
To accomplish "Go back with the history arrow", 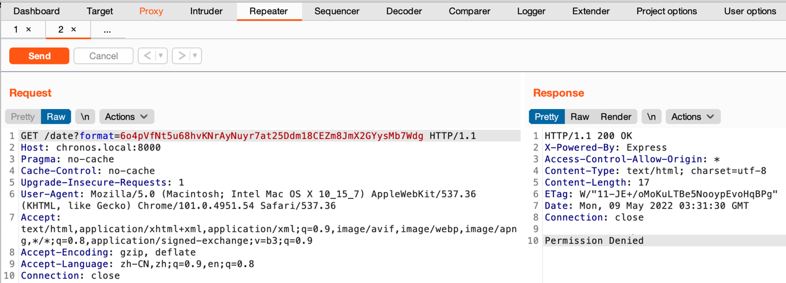I will pos(148,56).
